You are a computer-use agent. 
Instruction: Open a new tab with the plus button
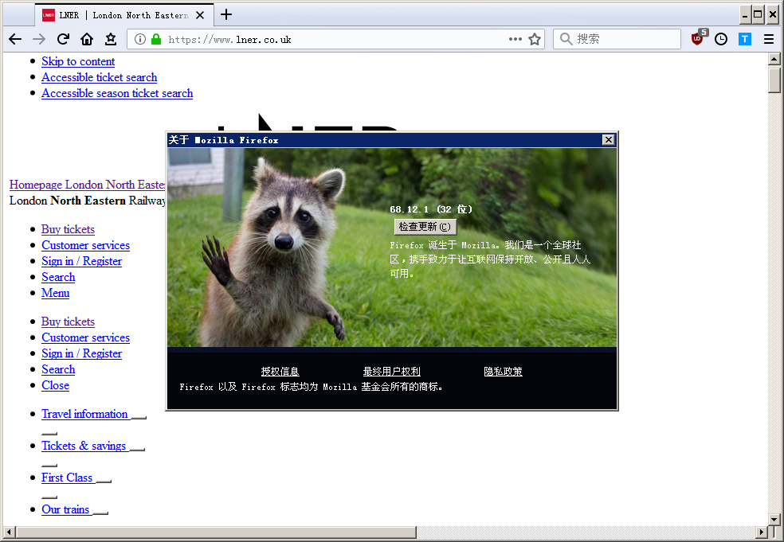pos(226,14)
